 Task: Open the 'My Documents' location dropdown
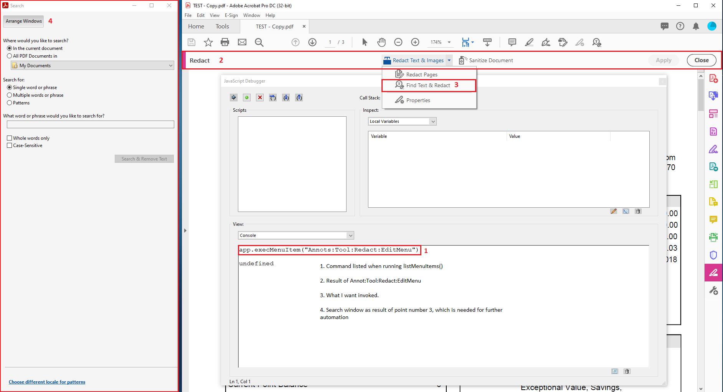pyautogui.click(x=92, y=66)
